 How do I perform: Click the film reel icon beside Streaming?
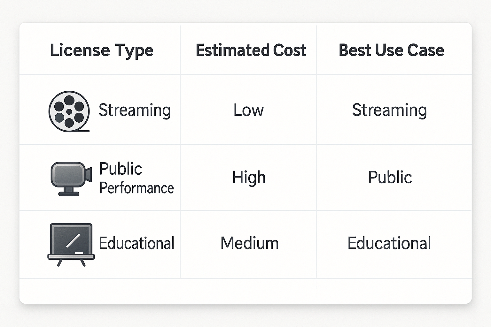pyautogui.click(x=69, y=111)
